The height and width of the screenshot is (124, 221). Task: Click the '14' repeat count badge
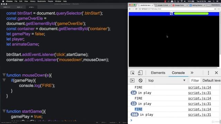[x=134, y=93]
